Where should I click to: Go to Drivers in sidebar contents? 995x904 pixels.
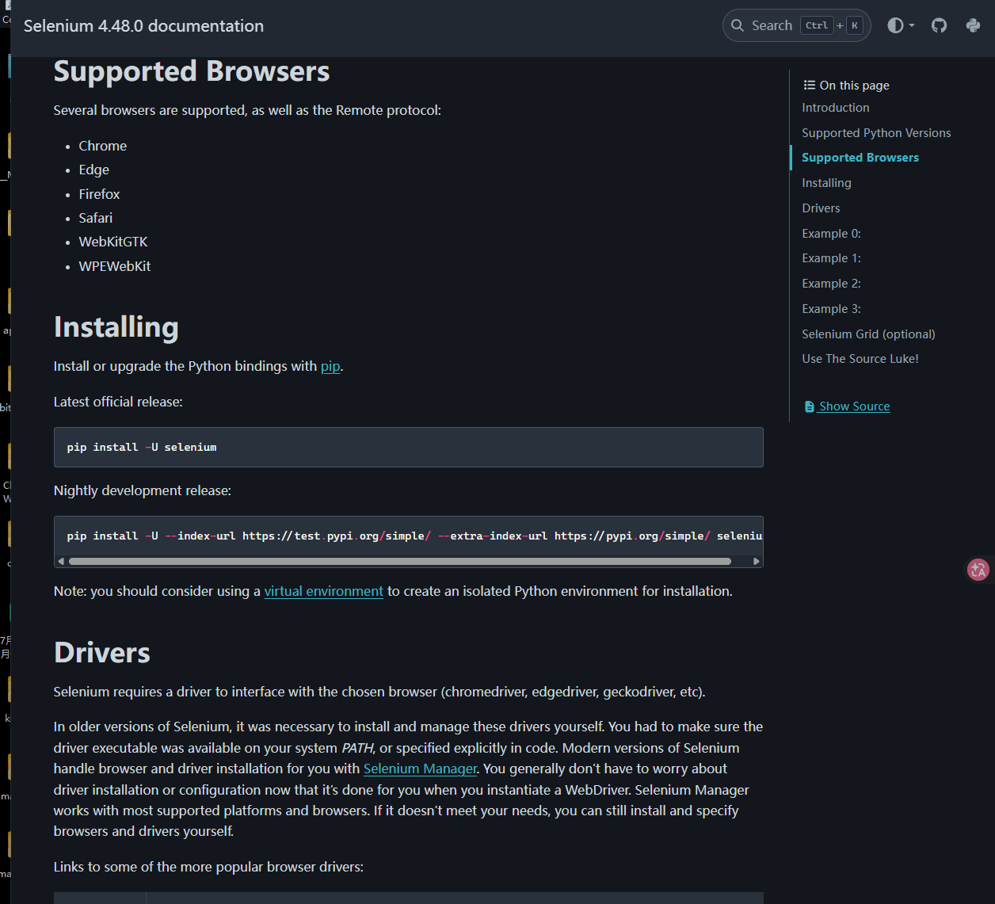(821, 208)
